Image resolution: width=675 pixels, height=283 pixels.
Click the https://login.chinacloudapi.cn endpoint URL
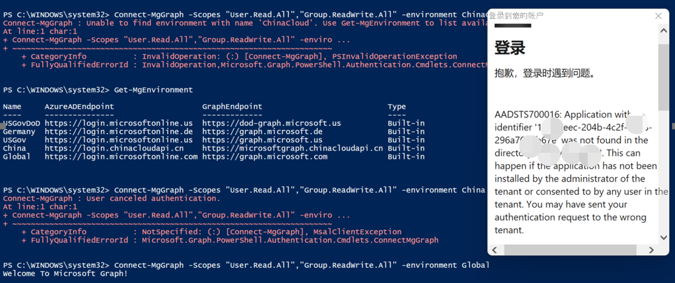click(114, 148)
